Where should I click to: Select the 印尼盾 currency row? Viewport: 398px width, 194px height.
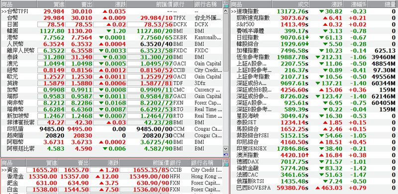(x=111, y=129)
